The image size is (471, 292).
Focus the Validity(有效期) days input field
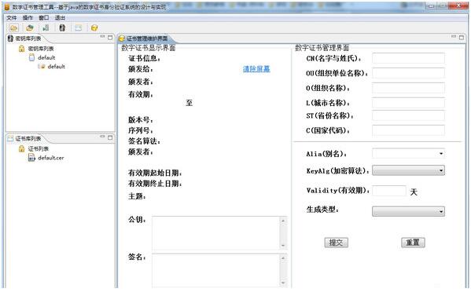click(389, 191)
